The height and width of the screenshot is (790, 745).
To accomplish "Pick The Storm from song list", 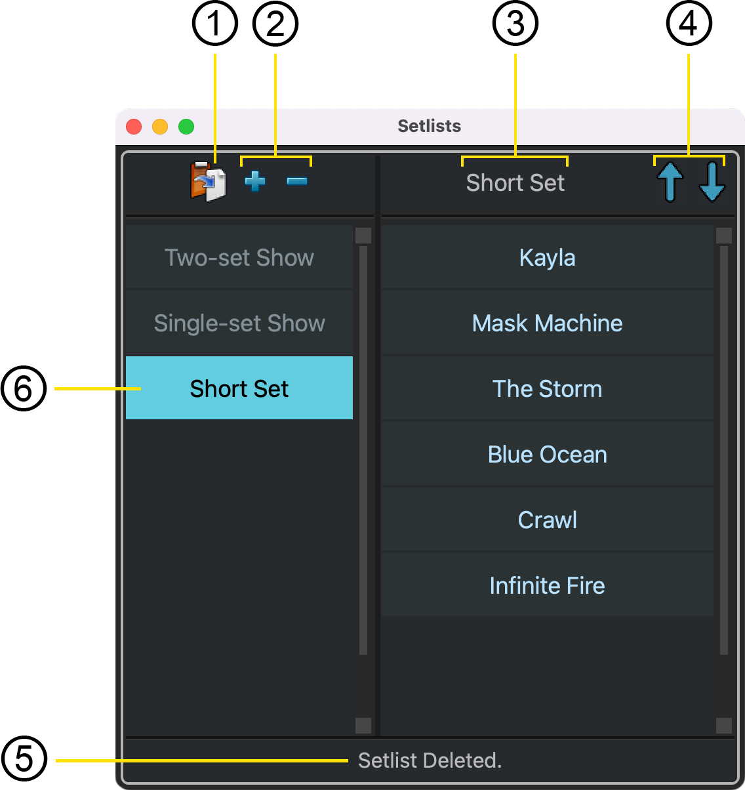I will coord(547,388).
